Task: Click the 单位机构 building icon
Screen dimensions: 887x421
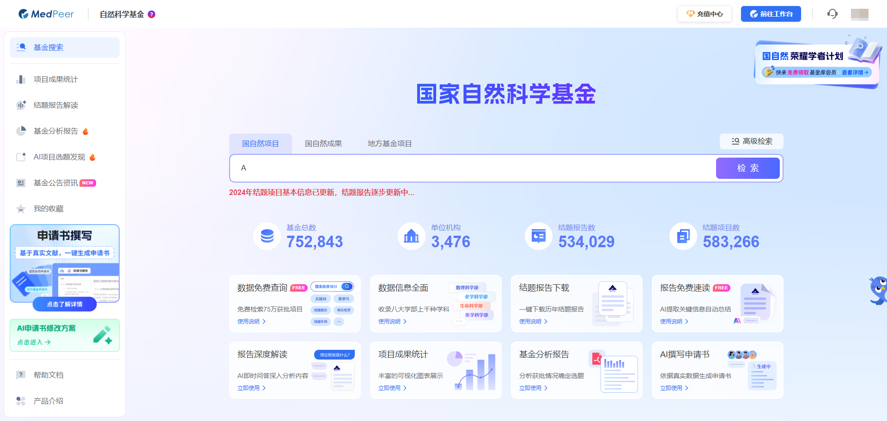Action: click(411, 236)
